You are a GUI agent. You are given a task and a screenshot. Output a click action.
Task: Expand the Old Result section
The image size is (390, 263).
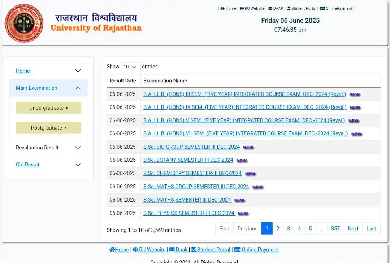pyautogui.click(x=27, y=165)
